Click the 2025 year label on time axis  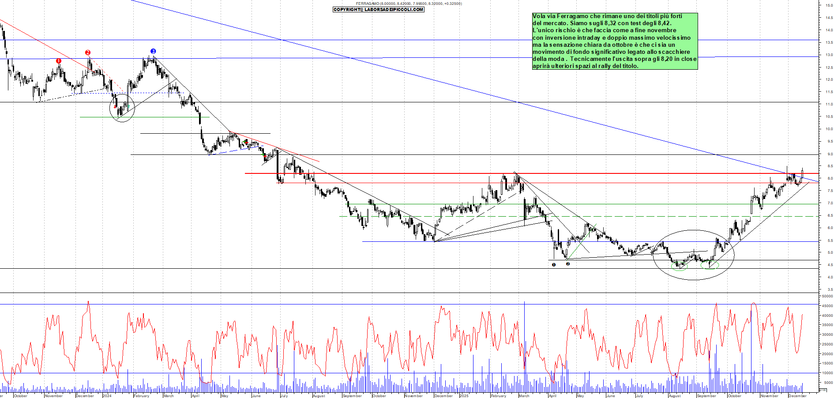click(x=464, y=396)
